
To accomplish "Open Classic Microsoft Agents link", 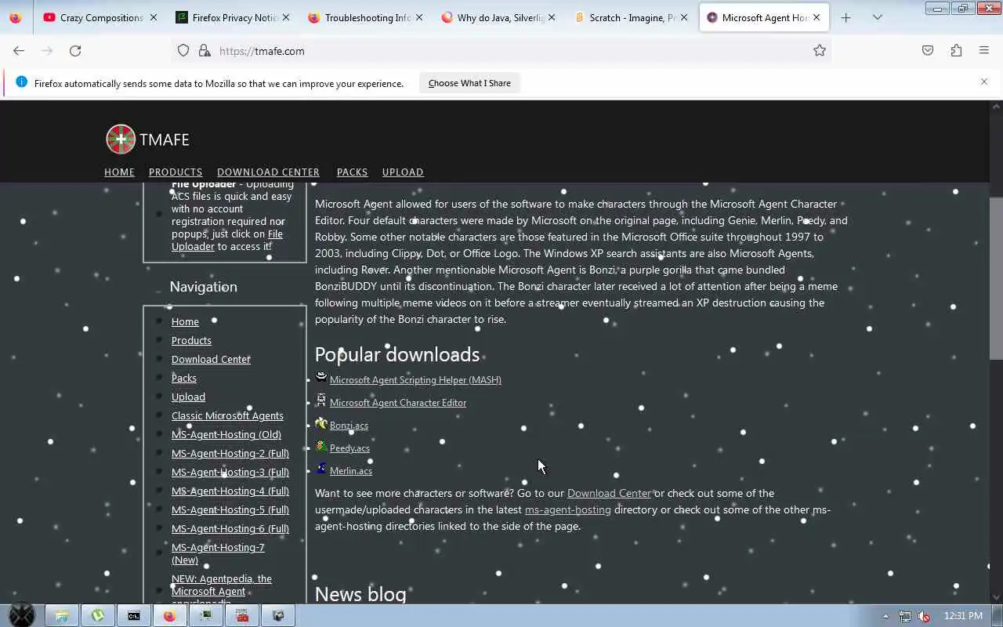I will pyautogui.click(x=227, y=415).
